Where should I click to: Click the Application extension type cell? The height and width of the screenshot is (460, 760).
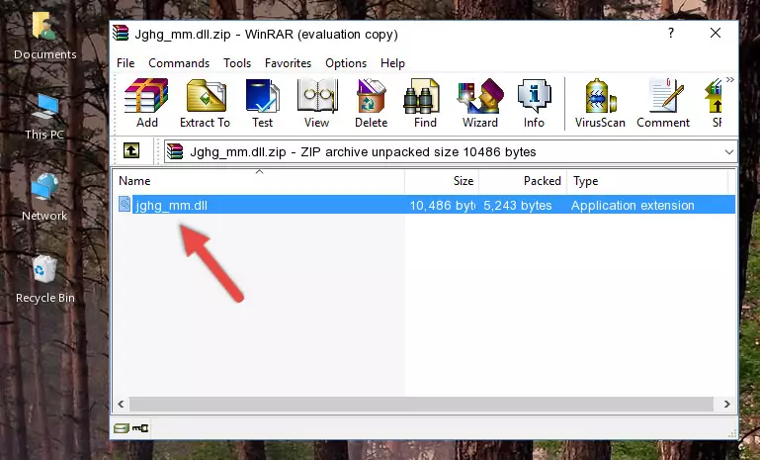pyautogui.click(x=633, y=206)
